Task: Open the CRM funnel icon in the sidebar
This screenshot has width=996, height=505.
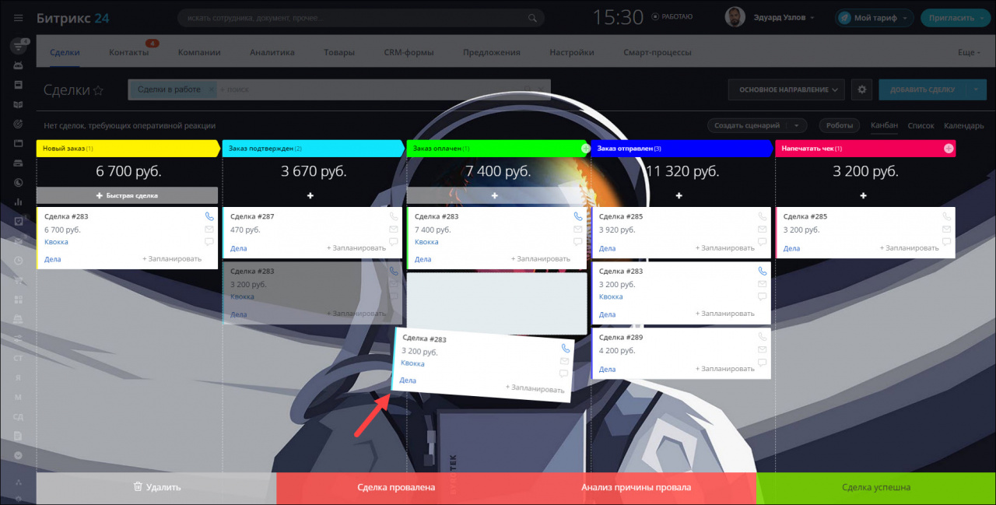Action: 18,47
